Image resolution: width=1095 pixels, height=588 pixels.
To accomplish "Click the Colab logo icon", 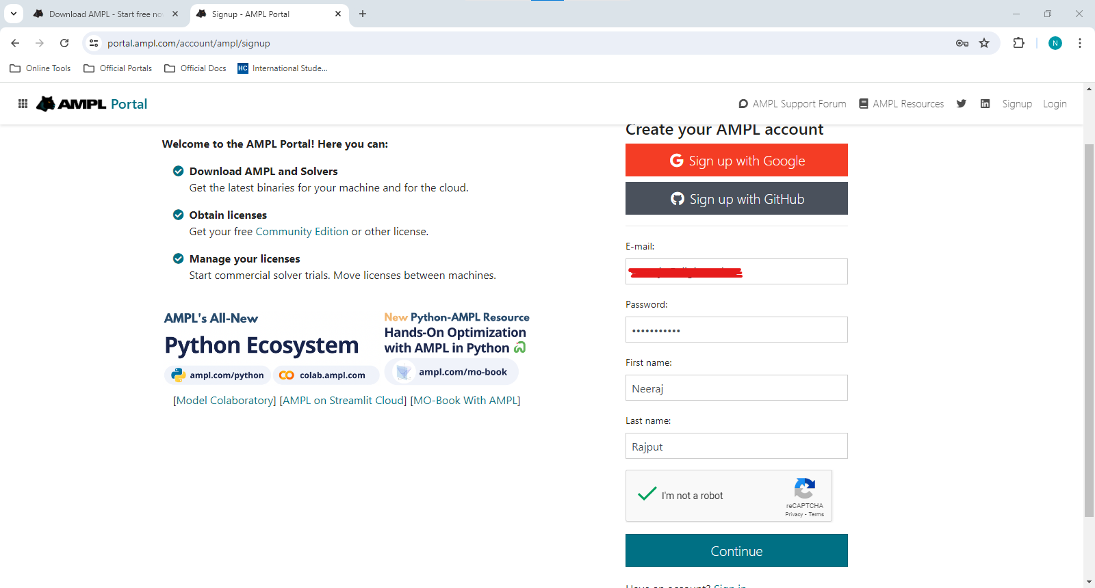I will pos(287,375).
